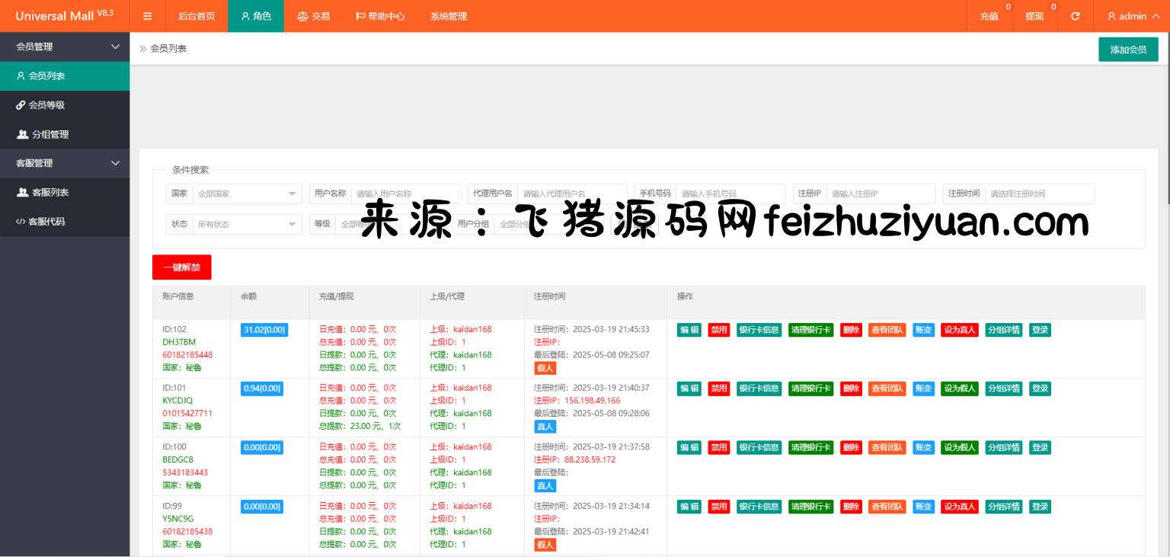Click the red 一键解禁 button
This screenshot has height=557, width=1170.
pos(181,267)
